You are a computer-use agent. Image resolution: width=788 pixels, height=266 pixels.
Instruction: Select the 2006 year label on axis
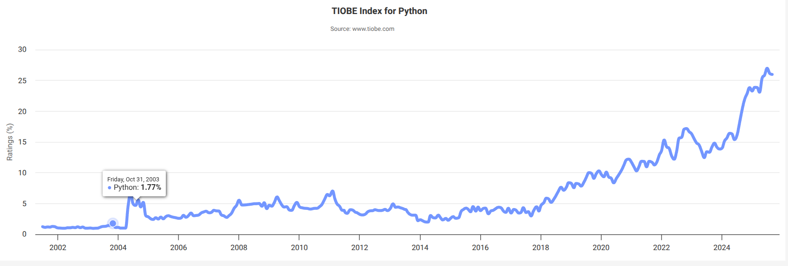coord(178,248)
